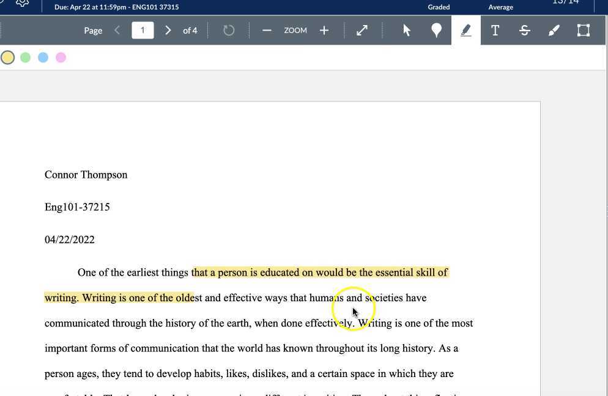The height and width of the screenshot is (396, 608).
Task: Choose the area annotation rectangle tool
Action: [583, 30]
